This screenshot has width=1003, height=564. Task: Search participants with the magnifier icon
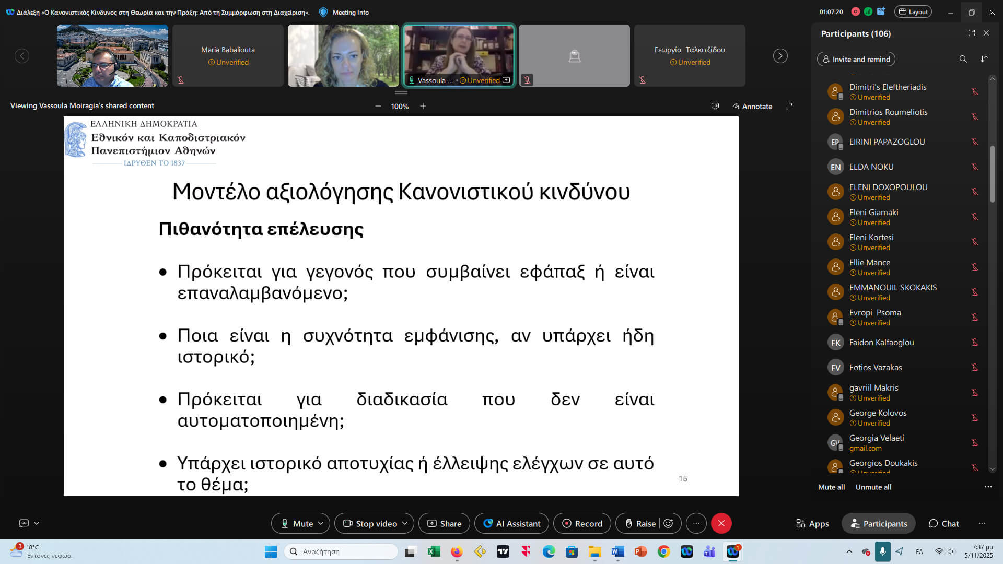tap(963, 59)
